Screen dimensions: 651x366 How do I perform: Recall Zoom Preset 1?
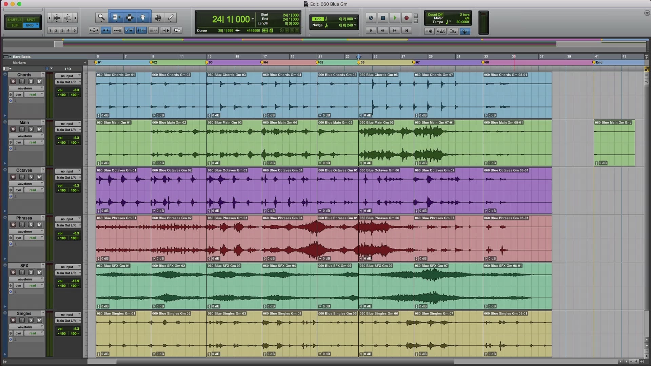[50, 30]
